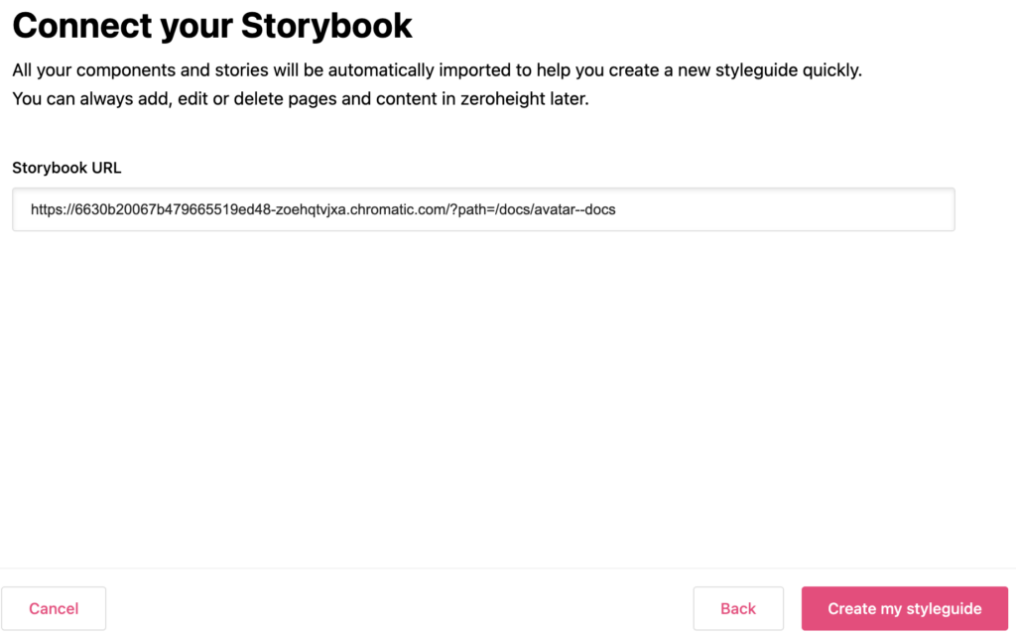Screen dimensions: 1016x635
Task: Place cursor at 'https' in the URL
Action: coord(46,210)
